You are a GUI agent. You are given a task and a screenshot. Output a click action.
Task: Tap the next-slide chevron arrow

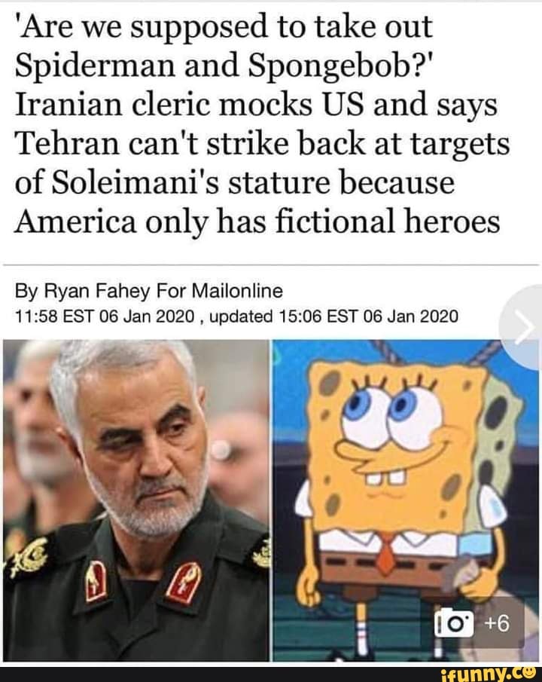click(525, 328)
